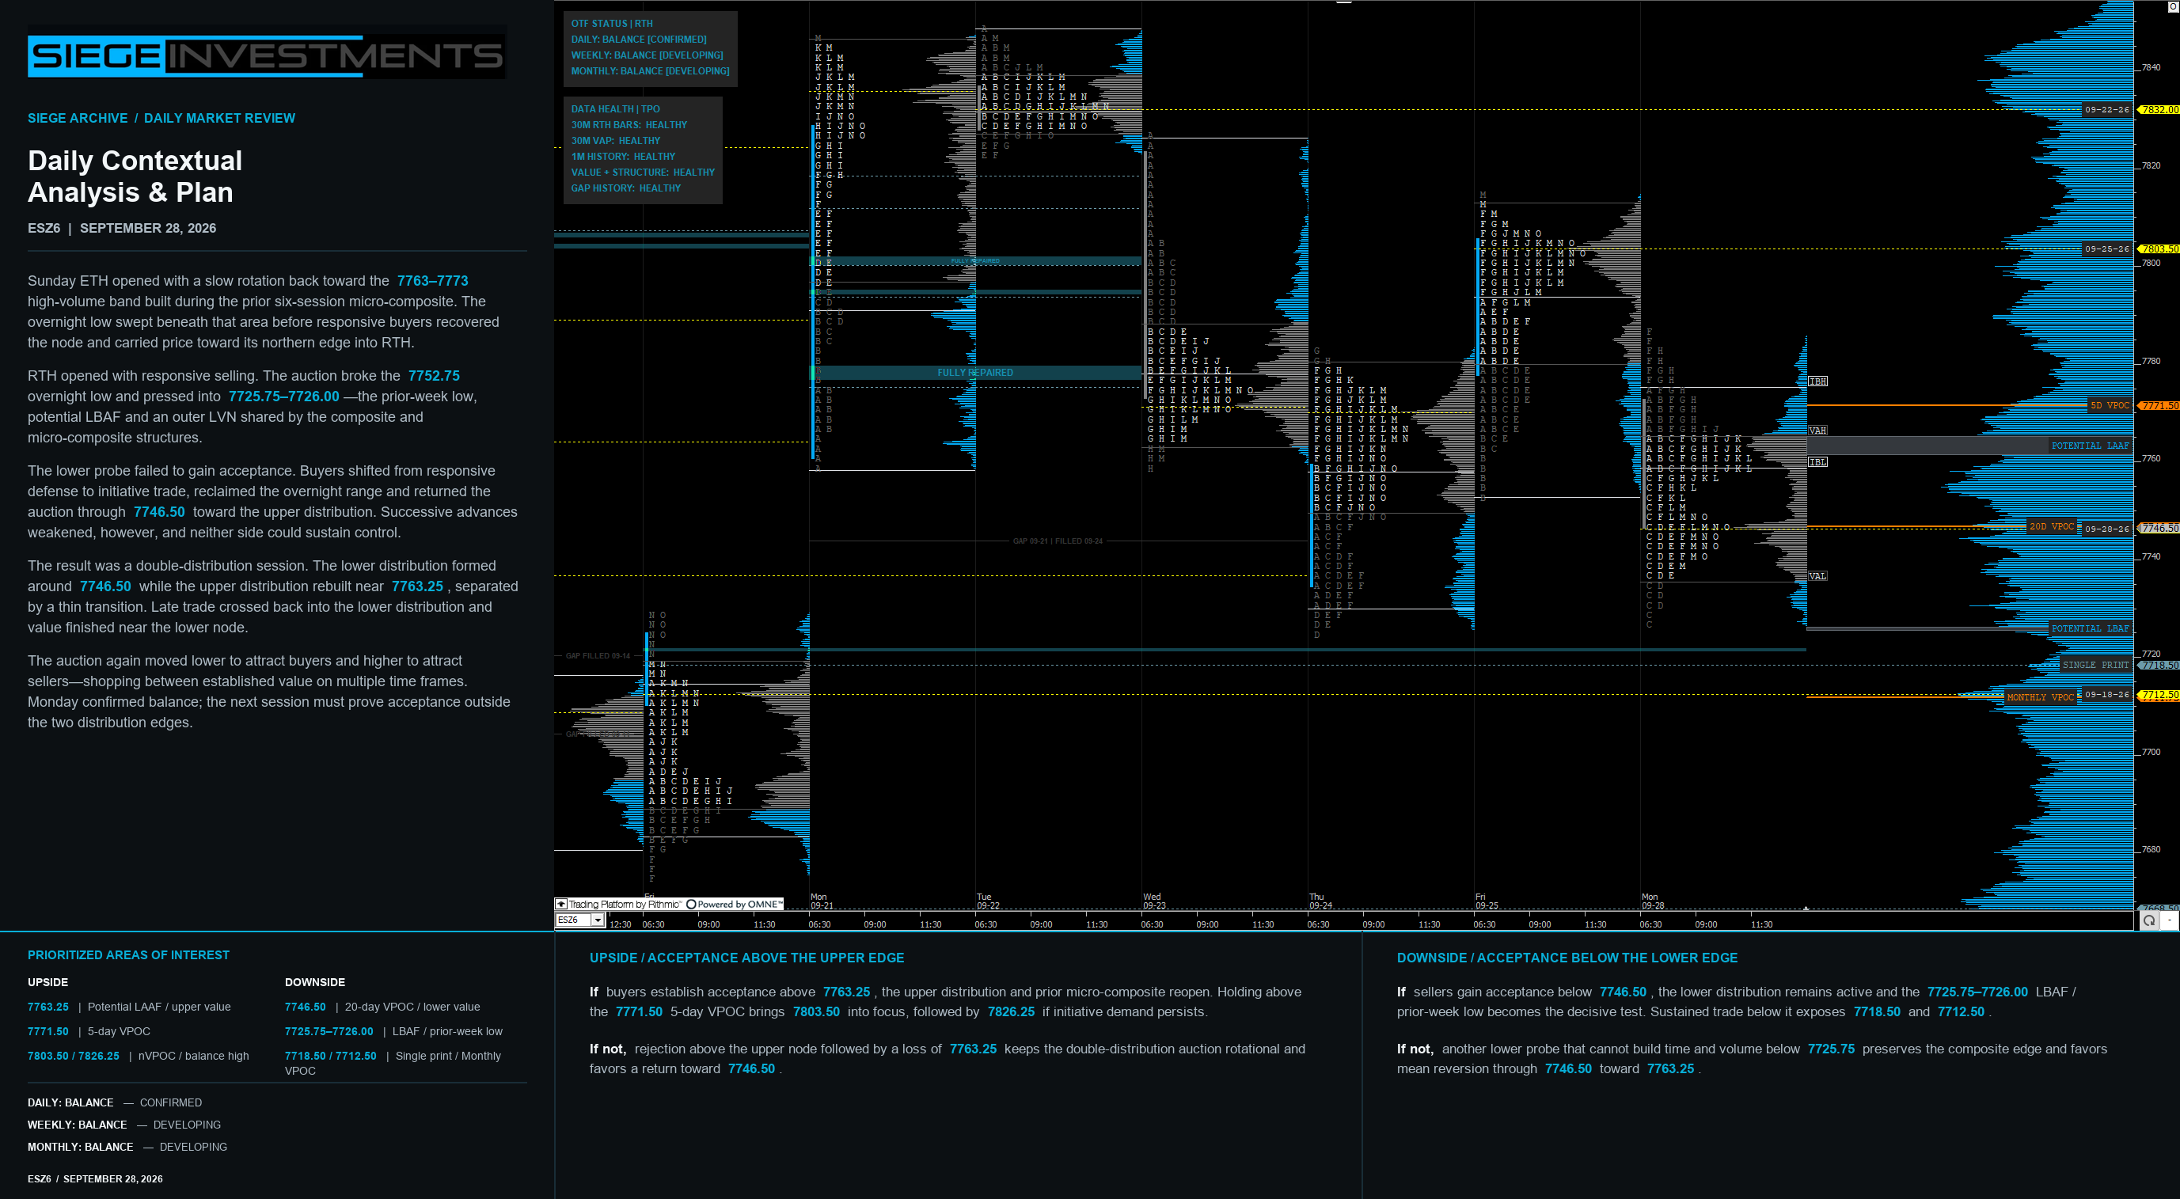The height and width of the screenshot is (1199, 2180).
Task: Select the 5D VPOC chart label
Action: point(2109,405)
